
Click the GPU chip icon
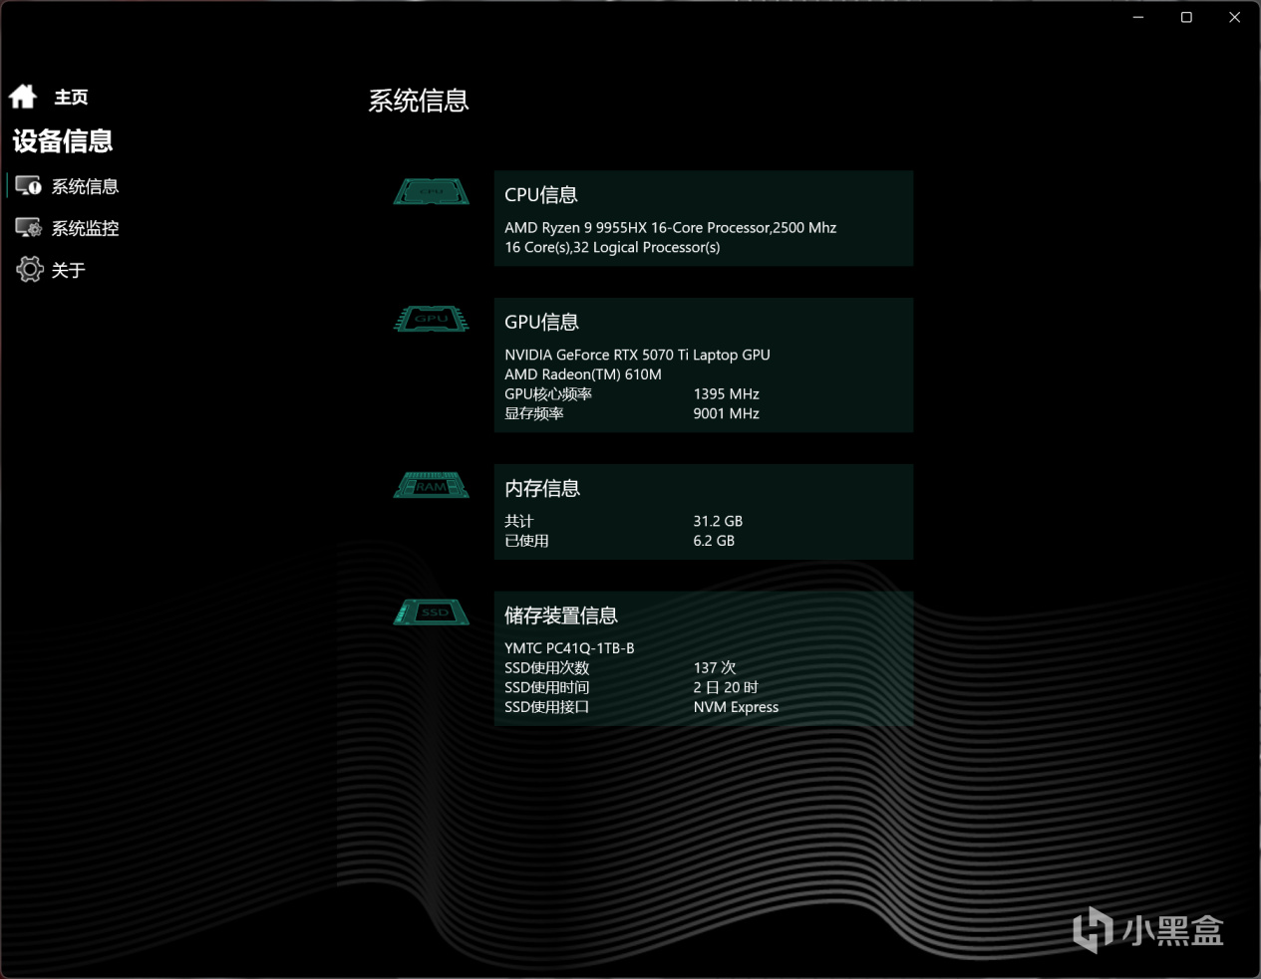pyautogui.click(x=432, y=319)
